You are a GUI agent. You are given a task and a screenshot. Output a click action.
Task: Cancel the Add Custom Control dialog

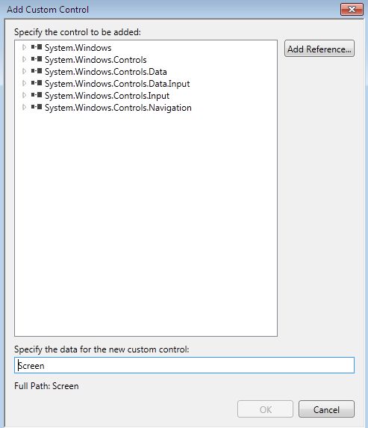tap(326, 409)
